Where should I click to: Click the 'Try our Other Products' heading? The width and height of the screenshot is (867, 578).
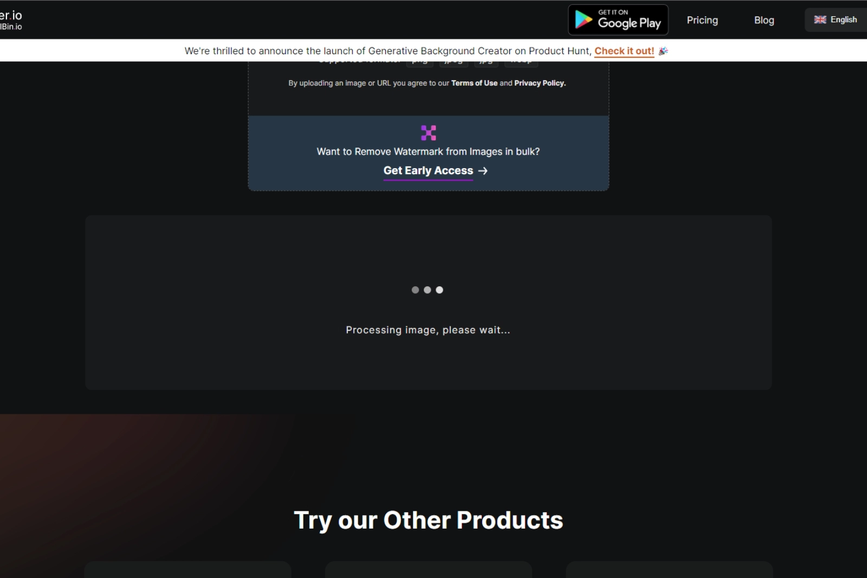coord(428,520)
